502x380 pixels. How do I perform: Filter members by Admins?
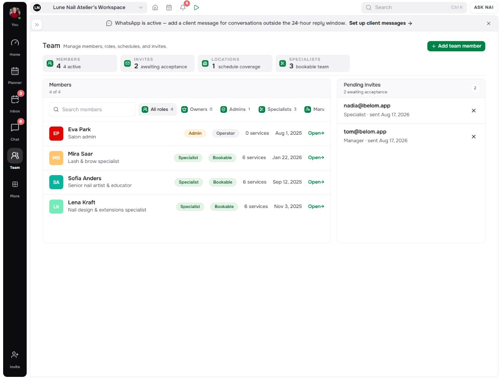tap(235, 109)
